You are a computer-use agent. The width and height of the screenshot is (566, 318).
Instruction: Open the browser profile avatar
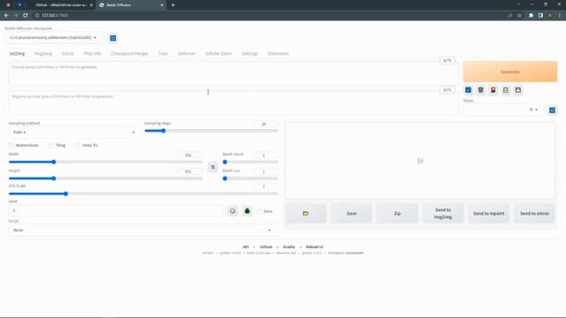pyautogui.click(x=550, y=16)
